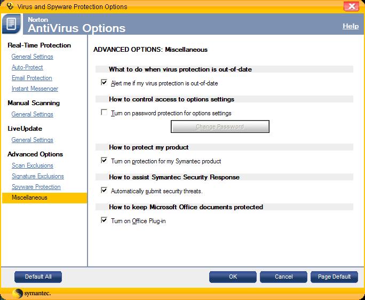Image resolution: width=365 pixels, height=300 pixels.
Task: Select the highlighted Miscellaneous page
Action: [x=44, y=198]
